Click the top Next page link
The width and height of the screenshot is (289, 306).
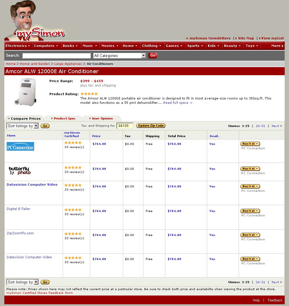(277, 126)
